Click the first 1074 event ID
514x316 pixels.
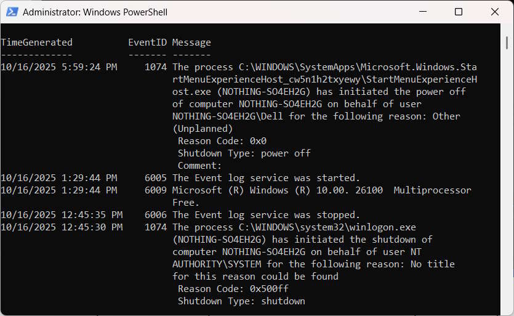155,67
